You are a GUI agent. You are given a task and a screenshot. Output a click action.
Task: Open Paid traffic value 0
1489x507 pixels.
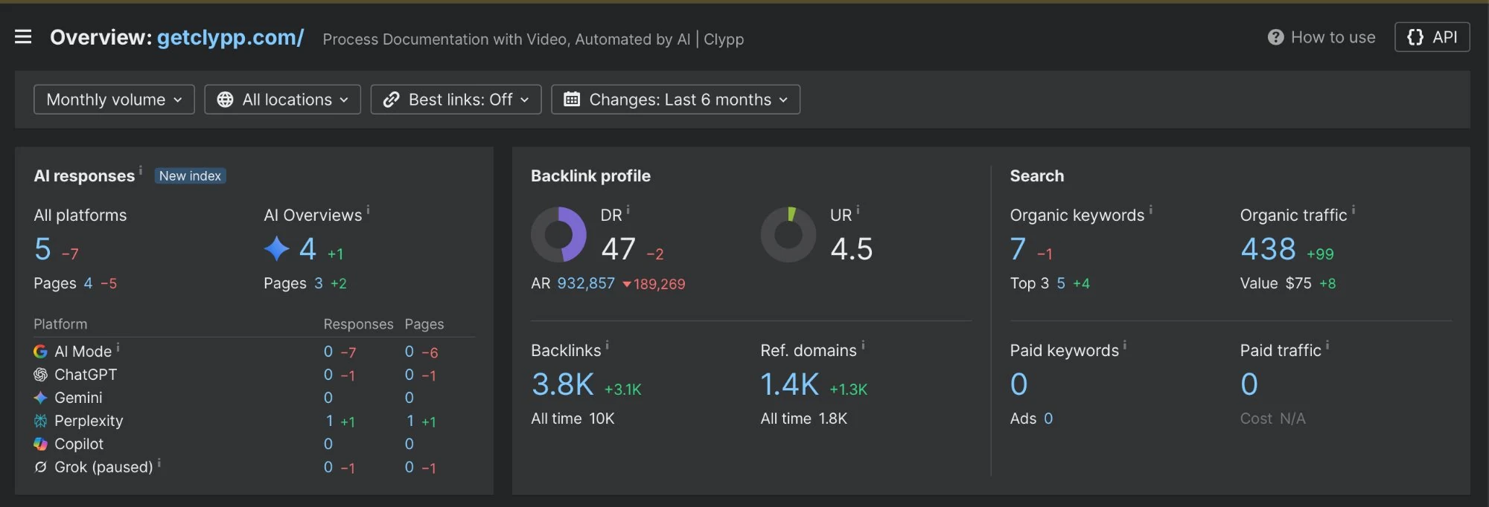tap(1249, 384)
